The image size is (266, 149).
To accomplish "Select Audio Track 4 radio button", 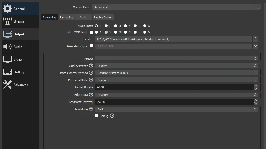I will [x=125, y=26].
